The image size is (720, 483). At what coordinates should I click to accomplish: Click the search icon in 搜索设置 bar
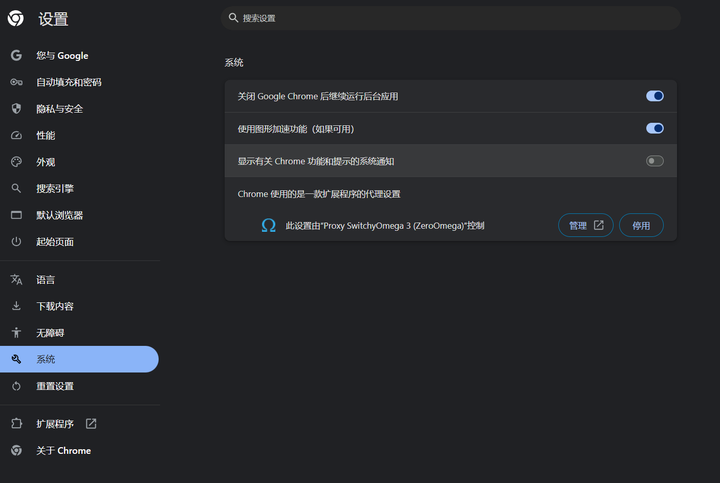pyautogui.click(x=233, y=18)
